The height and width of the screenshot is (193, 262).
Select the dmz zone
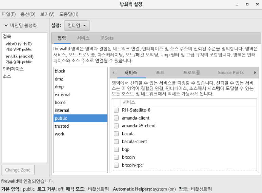pos(80,79)
